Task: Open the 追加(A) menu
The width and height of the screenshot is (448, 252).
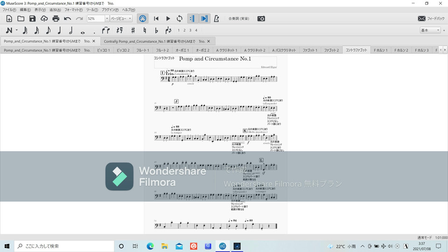Action: pyautogui.click(x=55, y=10)
